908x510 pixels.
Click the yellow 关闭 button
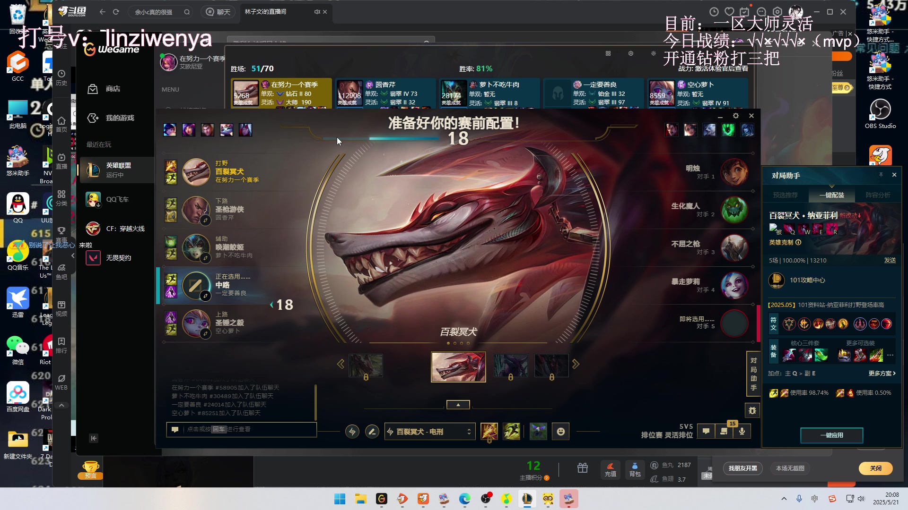coord(876,468)
